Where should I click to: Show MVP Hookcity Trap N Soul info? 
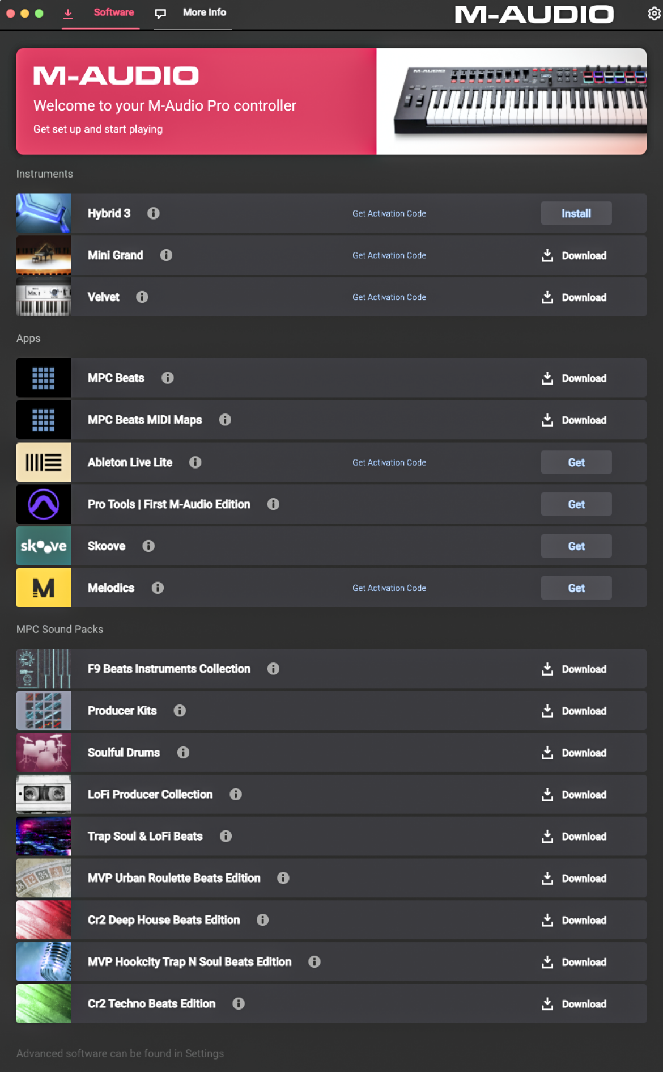tap(314, 962)
